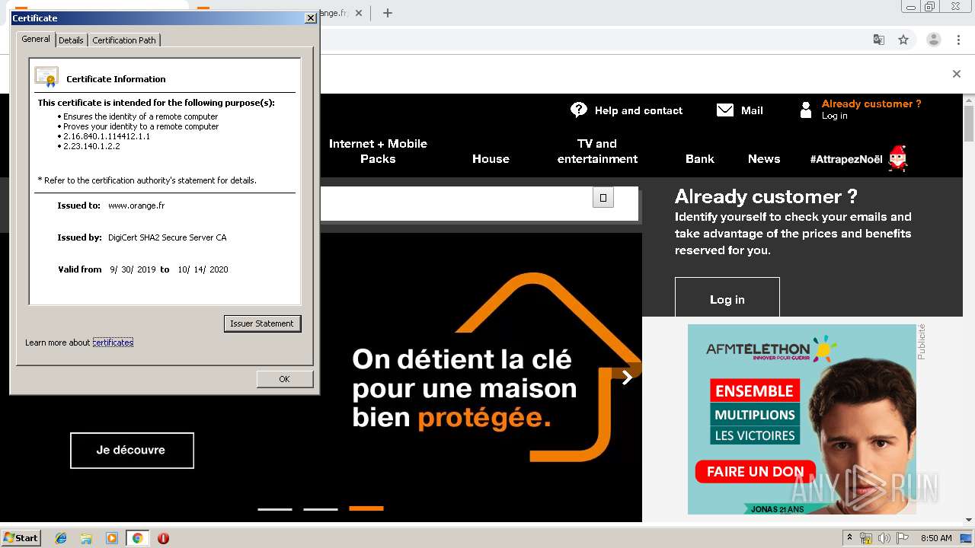Launch media player from taskbar
The height and width of the screenshot is (548, 975).
[112, 538]
